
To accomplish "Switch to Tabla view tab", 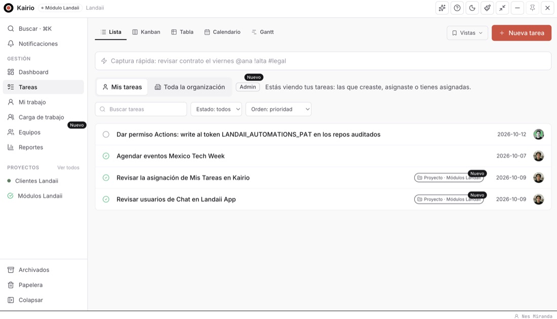I will [182, 32].
